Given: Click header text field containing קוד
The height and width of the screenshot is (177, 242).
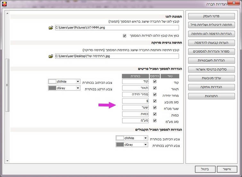Looking at the screenshot, I should [x=135, y=81].
